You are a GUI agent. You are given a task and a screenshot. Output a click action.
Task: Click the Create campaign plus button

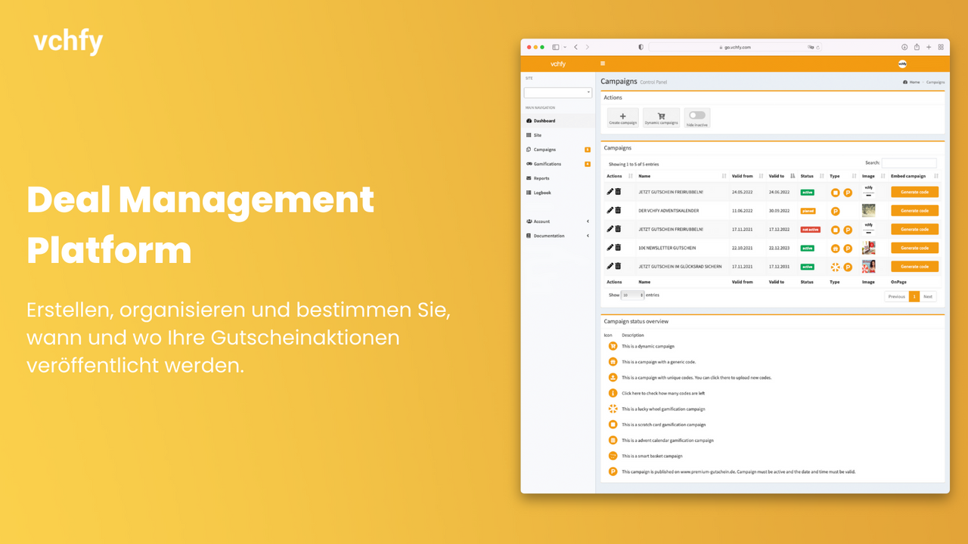coord(623,118)
